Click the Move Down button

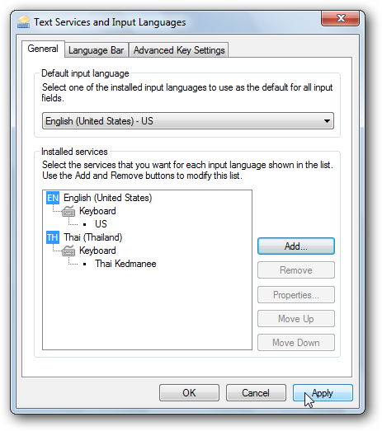296,343
